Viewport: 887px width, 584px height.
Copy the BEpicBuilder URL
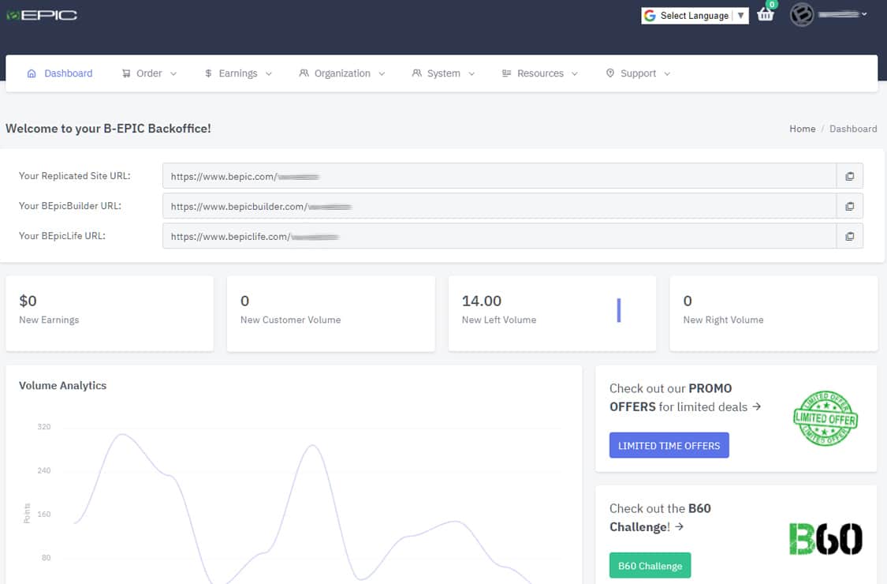point(850,206)
